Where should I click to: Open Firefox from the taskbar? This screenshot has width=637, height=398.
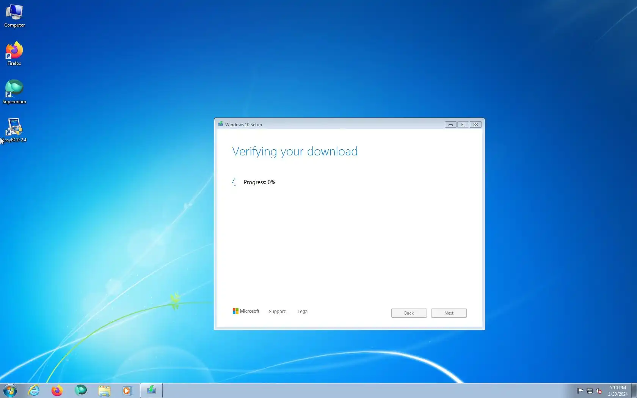coord(57,390)
